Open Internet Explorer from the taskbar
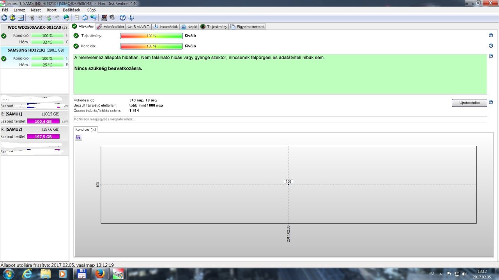 27,274
